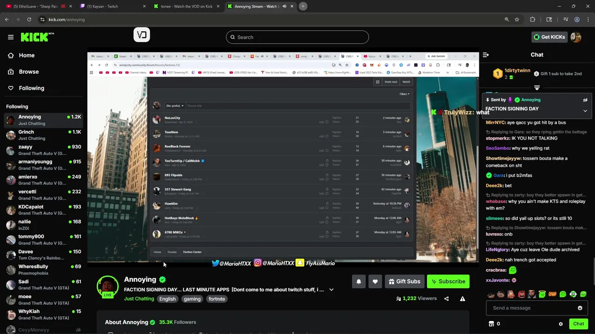This screenshot has height=334, width=595.
Task: Click chat username MirrNYC
Action: [x=495, y=122]
